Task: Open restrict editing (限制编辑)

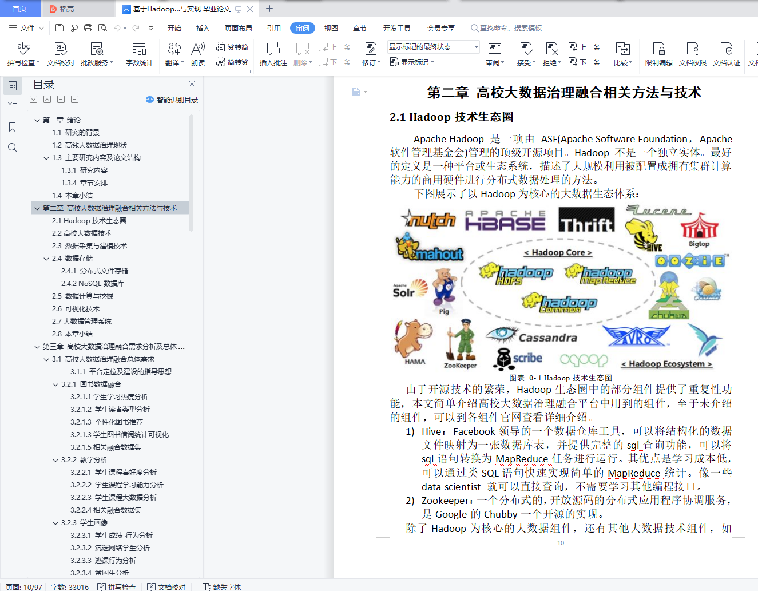Action: pyautogui.click(x=659, y=54)
